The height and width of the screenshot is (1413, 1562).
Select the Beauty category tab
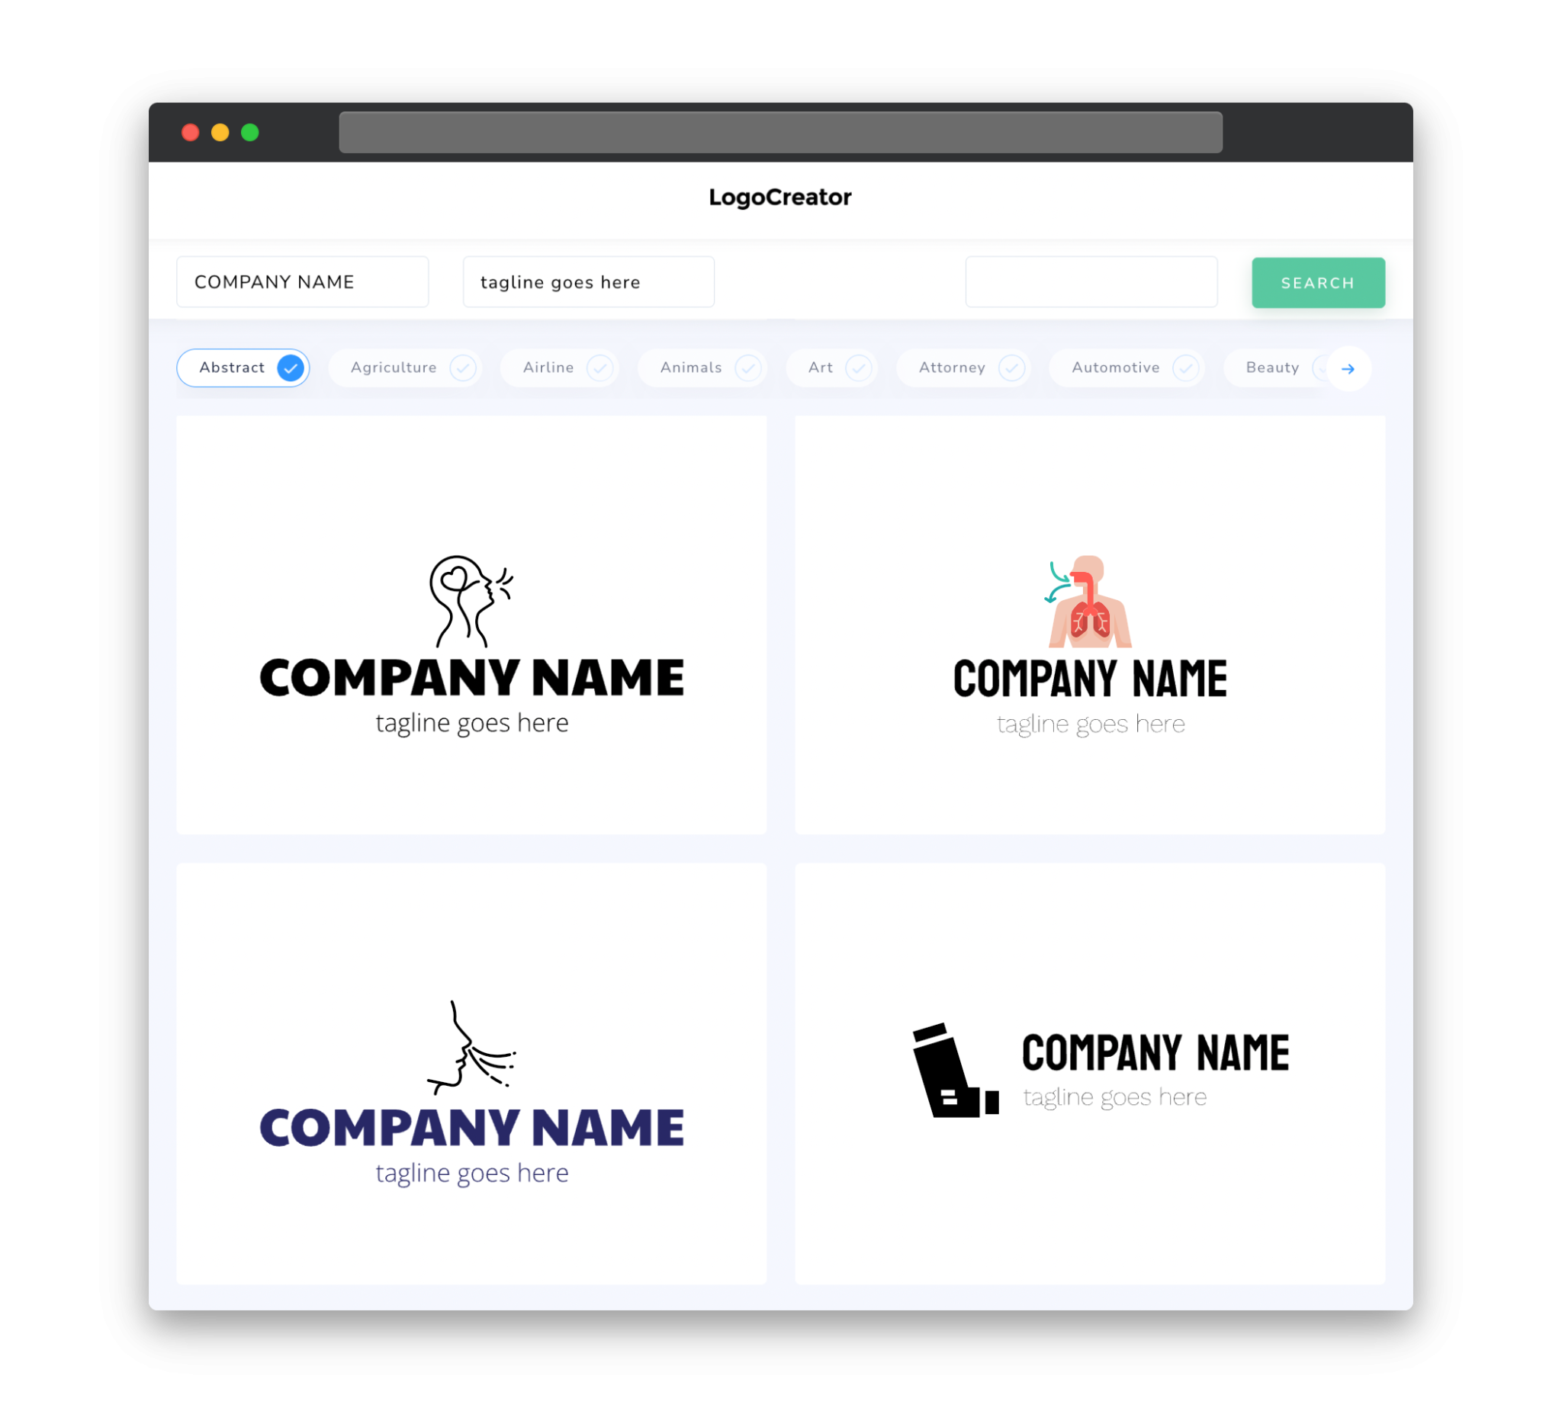click(x=1272, y=368)
